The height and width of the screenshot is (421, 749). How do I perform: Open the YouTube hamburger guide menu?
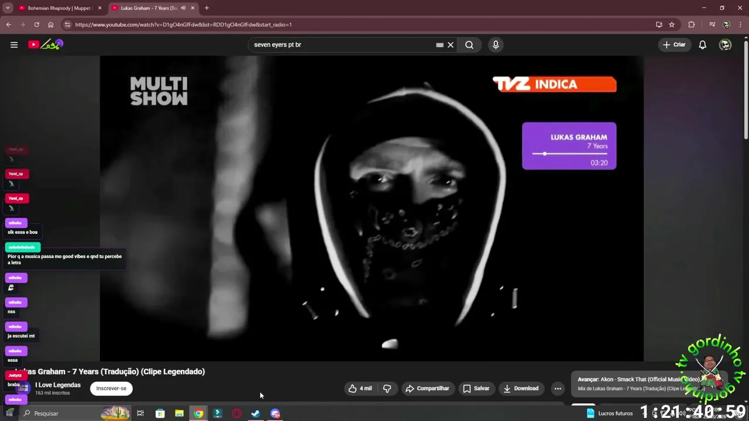click(14, 44)
